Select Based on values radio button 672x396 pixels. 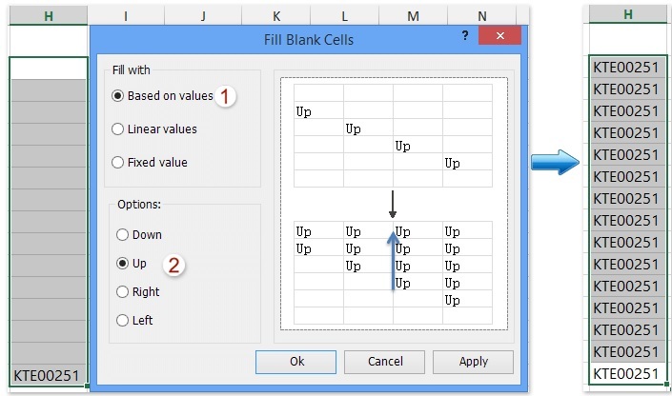click(118, 95)
